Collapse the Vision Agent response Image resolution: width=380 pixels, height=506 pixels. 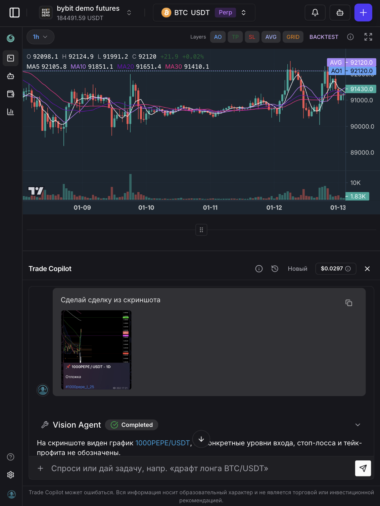[x=358, y=425]
